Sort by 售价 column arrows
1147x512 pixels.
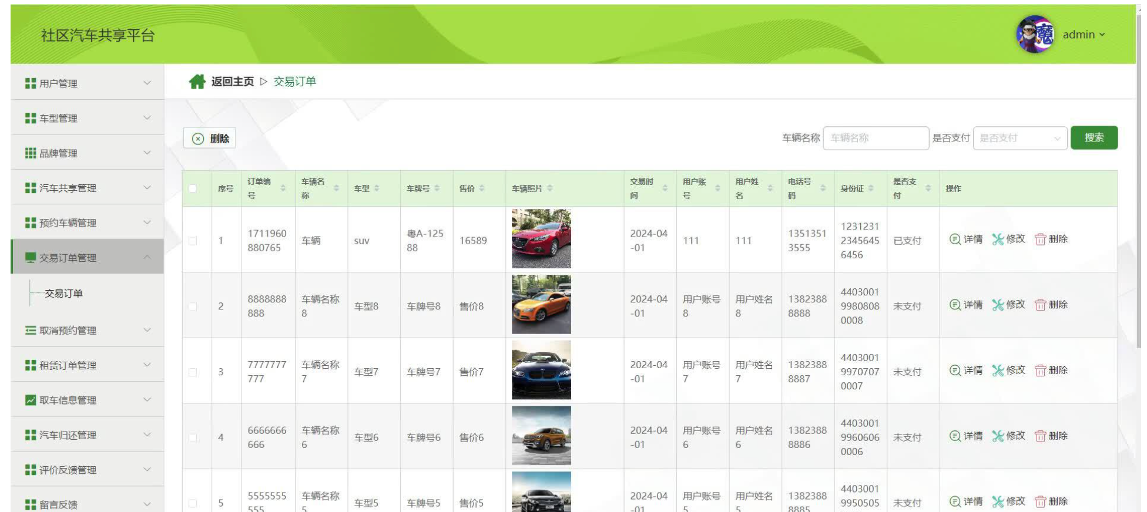[482, 188]
